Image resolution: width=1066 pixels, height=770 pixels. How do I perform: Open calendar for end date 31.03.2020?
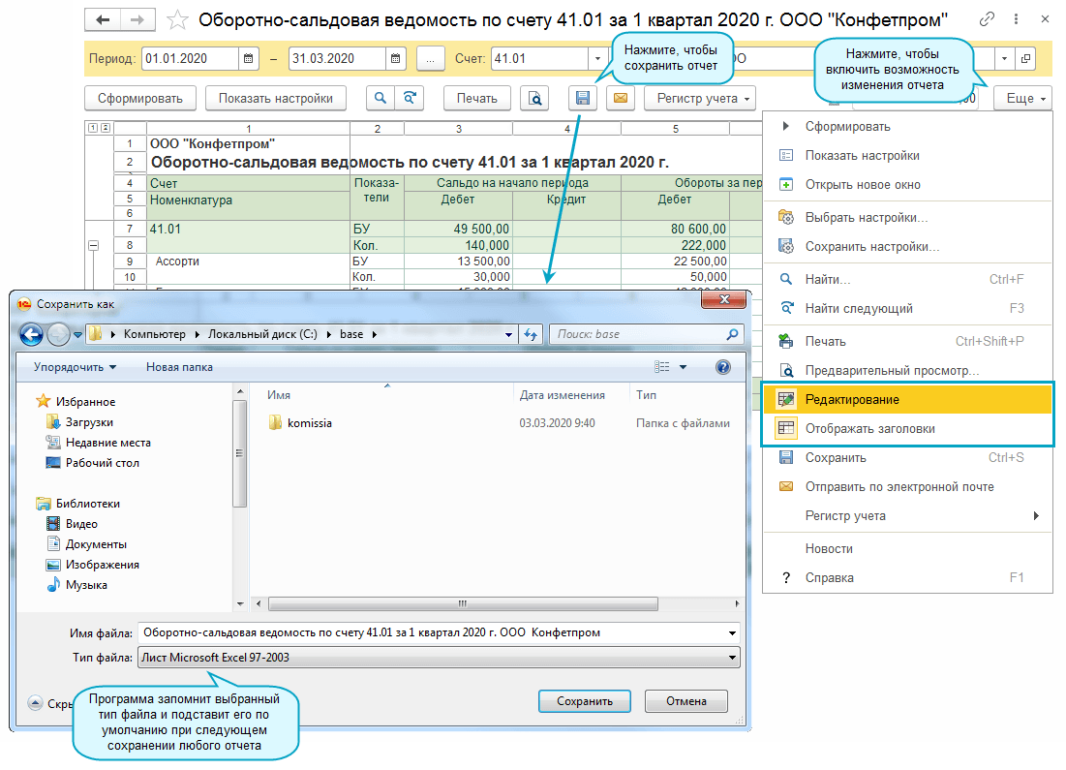[395, 58]
